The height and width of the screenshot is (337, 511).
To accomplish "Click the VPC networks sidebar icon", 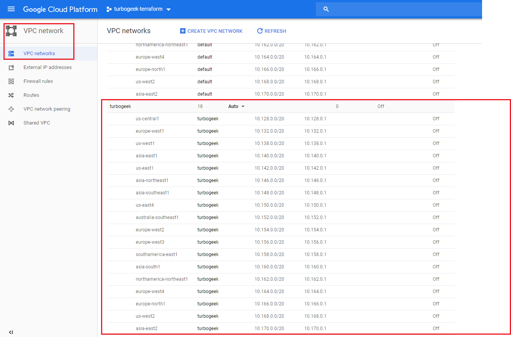I will click(x=11, y=54).
